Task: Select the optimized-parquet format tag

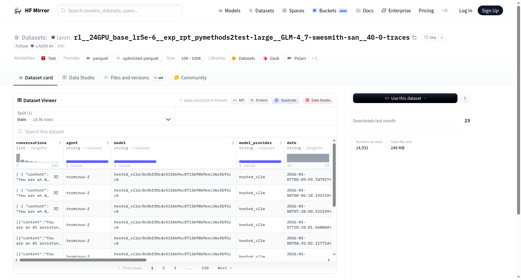Action: tap(137, 58)
